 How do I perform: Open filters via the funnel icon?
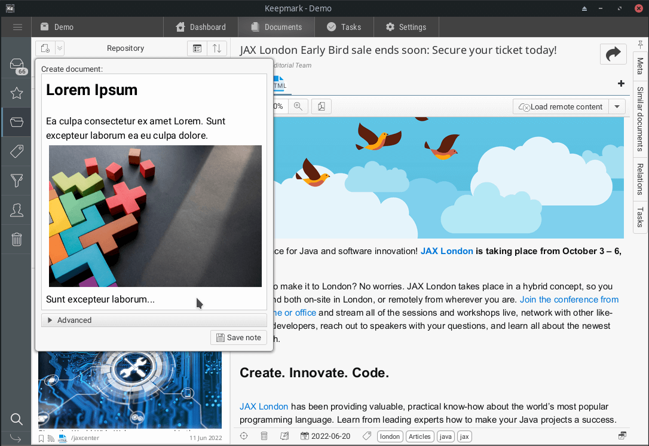tap(17, 180)
